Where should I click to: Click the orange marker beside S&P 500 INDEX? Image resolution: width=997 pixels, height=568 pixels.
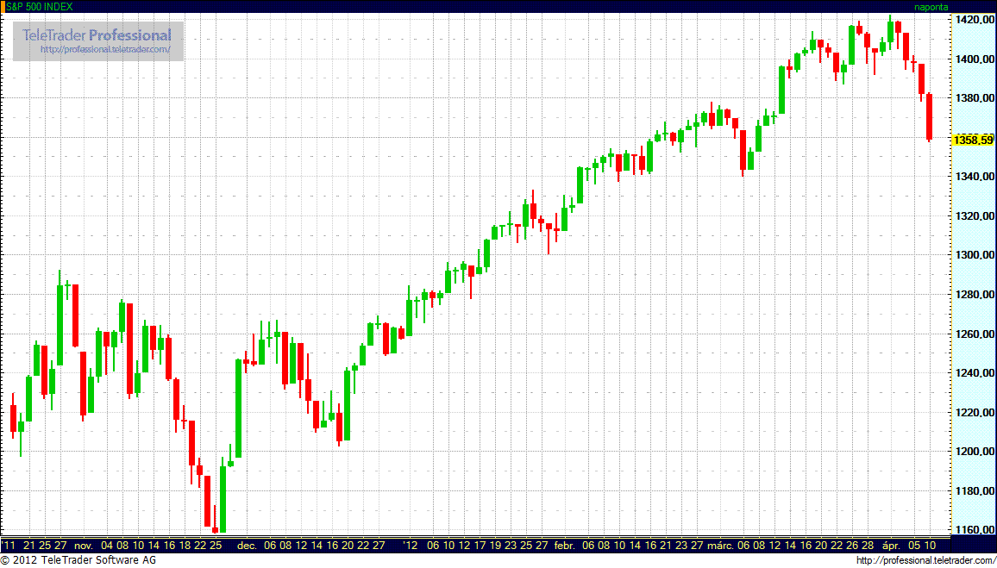3,6
